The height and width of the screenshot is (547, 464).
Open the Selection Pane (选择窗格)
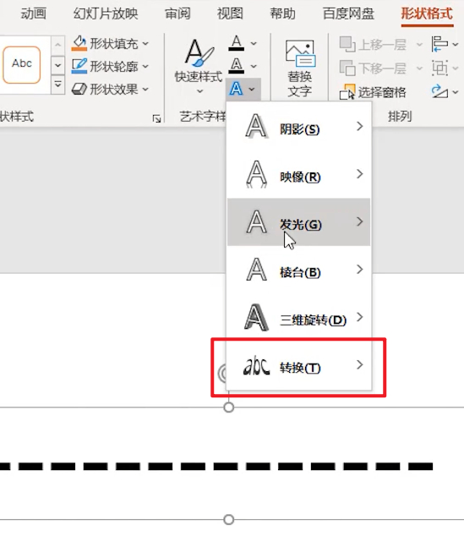373,92
